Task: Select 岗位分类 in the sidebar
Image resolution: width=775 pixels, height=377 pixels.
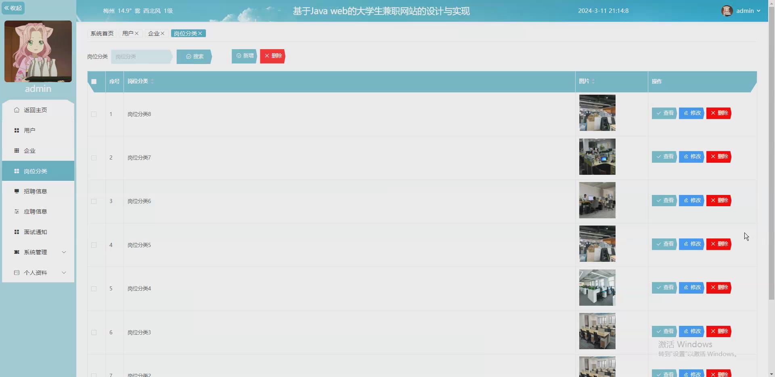Action: click(x=38, y=171)
